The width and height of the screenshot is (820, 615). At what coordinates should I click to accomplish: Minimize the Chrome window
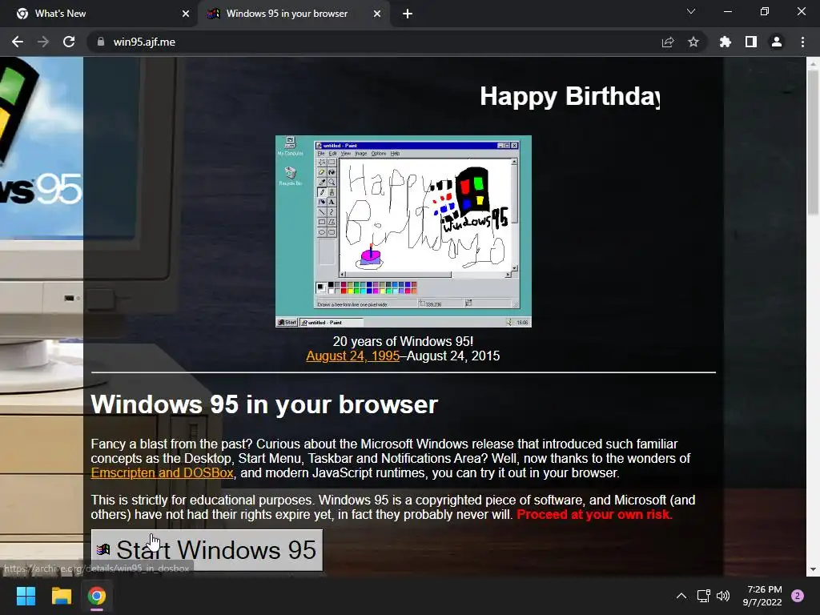727,11
